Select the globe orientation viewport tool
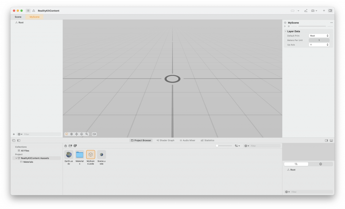 [x=82, y=134]
